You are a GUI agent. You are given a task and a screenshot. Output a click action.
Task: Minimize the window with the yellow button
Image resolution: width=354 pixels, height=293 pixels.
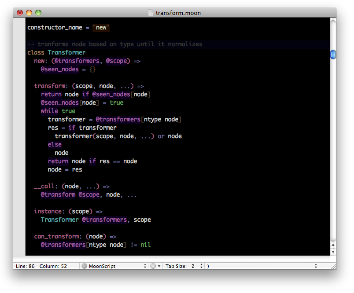[29, 13]
